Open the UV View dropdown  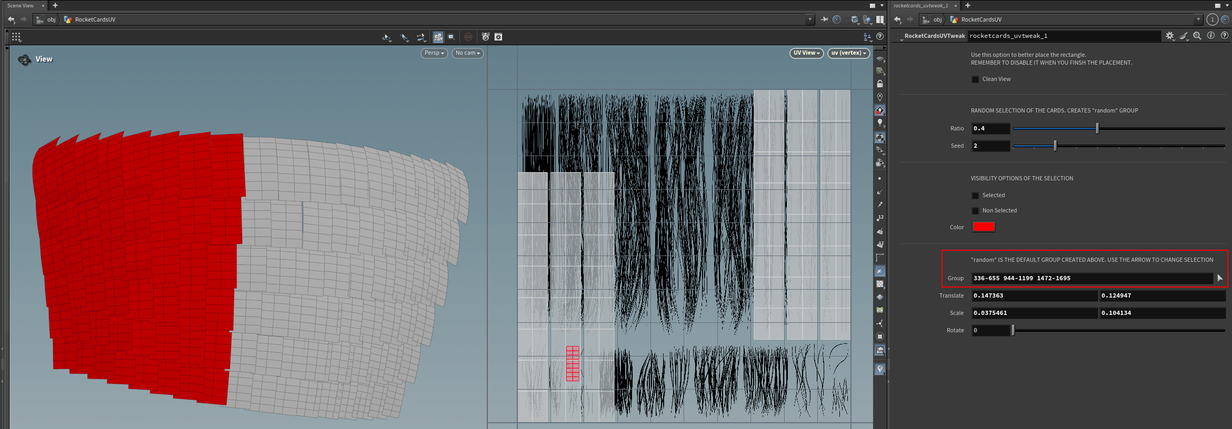click(806, 53)
